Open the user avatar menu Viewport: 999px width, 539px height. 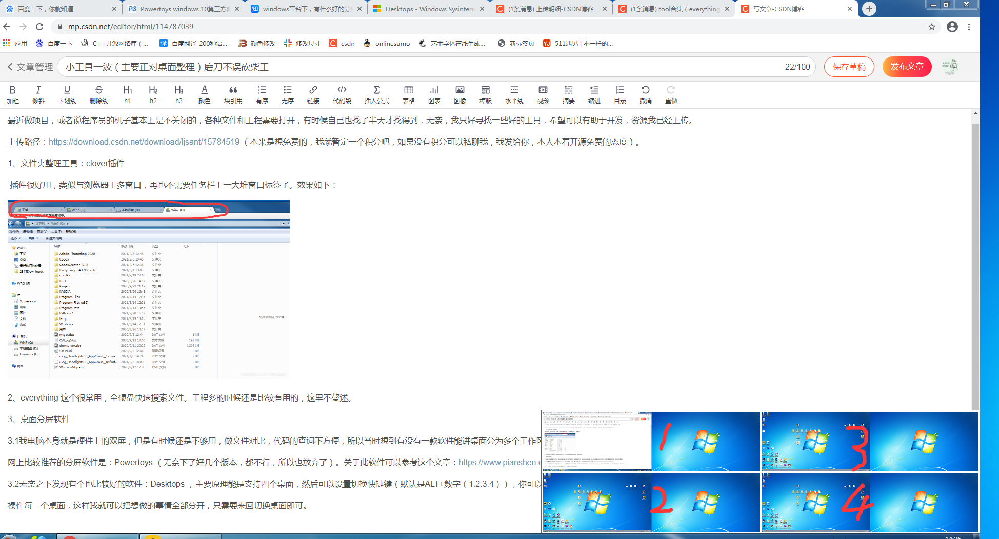coord(950,67)
